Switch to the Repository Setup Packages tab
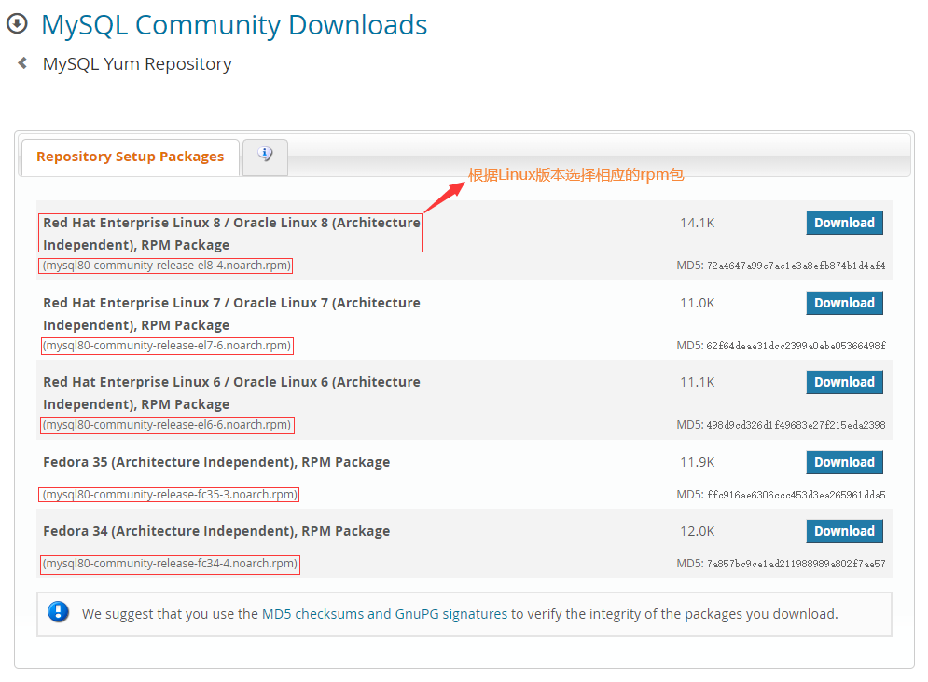The width and height of the screenshot is (928, 682). point(129,157)
